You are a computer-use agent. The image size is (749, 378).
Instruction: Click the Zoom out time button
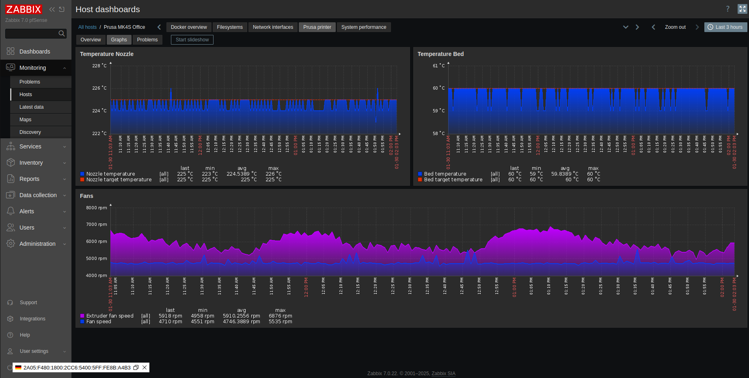tap(675, 27)
